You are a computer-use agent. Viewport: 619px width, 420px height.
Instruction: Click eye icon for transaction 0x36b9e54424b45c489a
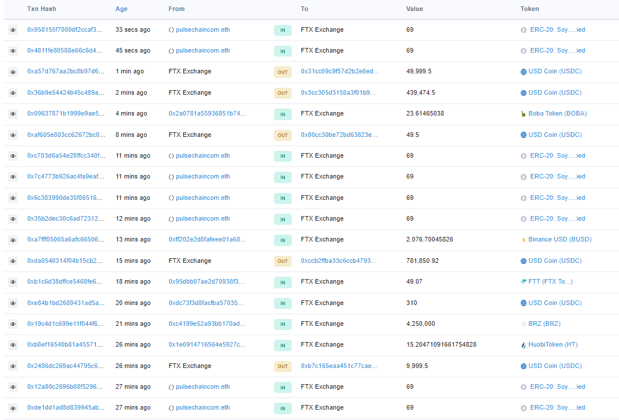13,93
